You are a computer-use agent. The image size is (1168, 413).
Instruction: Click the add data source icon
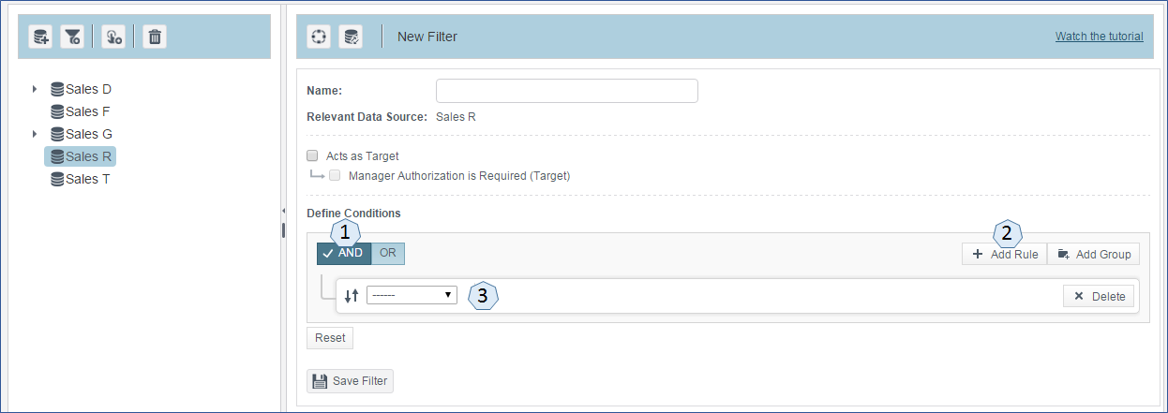[x=40, y=37]
